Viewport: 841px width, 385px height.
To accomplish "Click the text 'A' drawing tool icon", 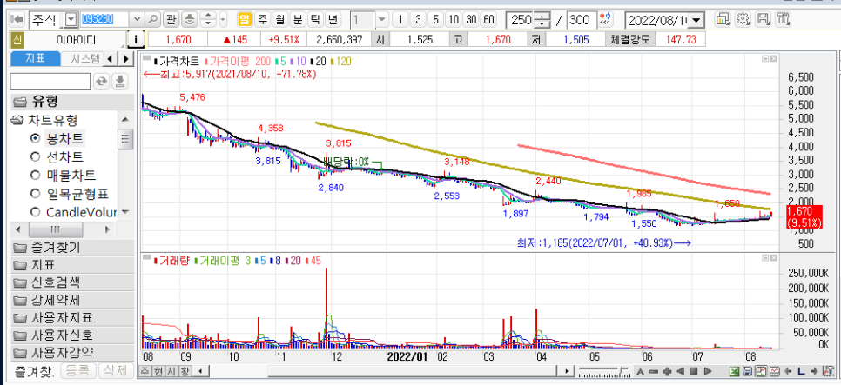I will coord(640,371).
